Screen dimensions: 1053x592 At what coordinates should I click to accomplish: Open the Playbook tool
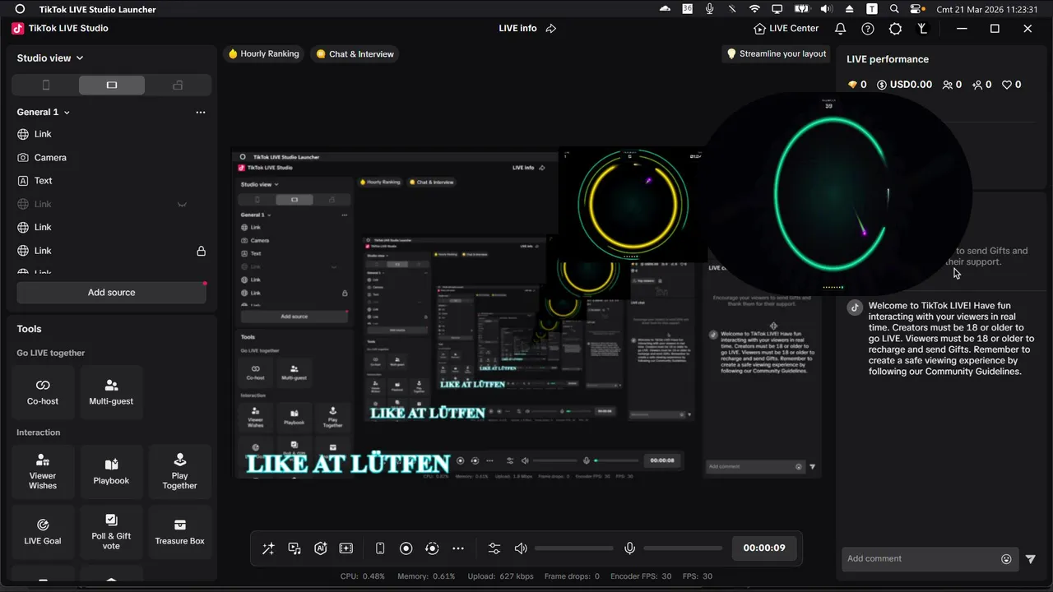click(111, 472)
